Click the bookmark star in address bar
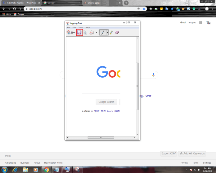Screen dimensions: 216x173 tap(144, 9)
